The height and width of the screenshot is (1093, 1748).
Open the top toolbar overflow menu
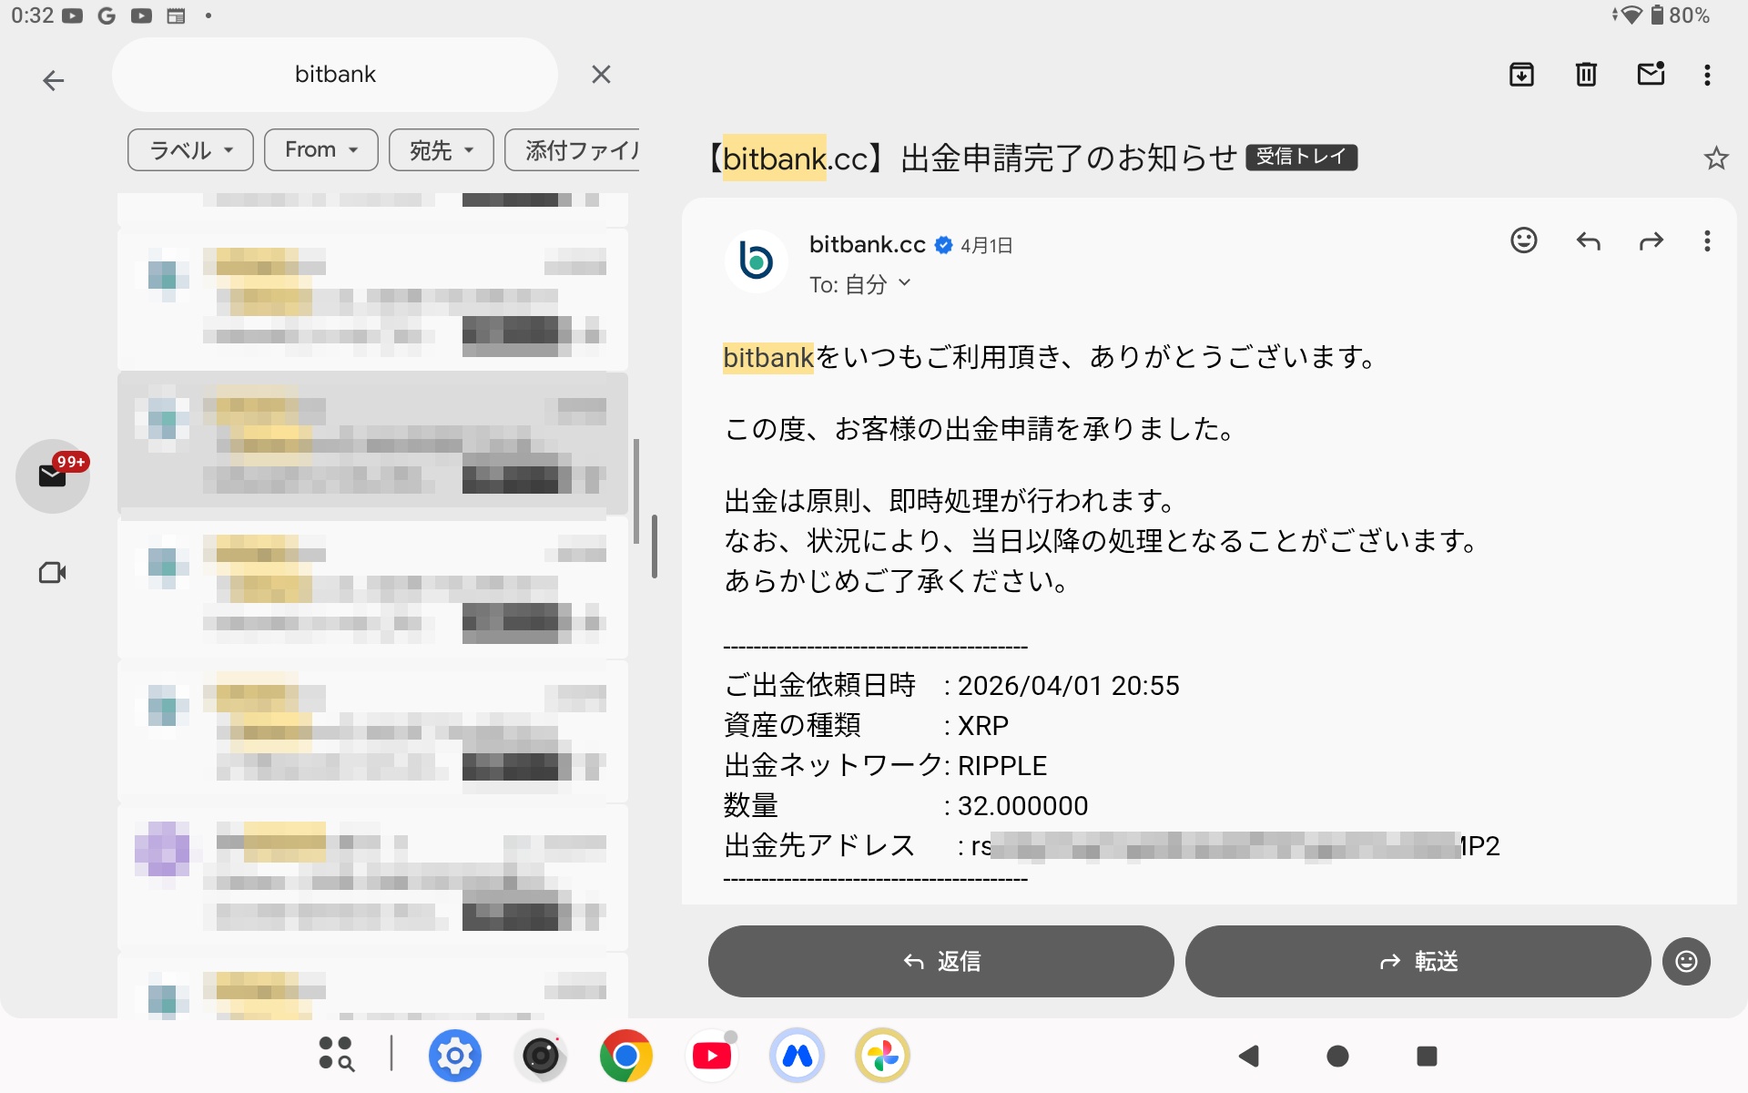tap(1707, 75)
